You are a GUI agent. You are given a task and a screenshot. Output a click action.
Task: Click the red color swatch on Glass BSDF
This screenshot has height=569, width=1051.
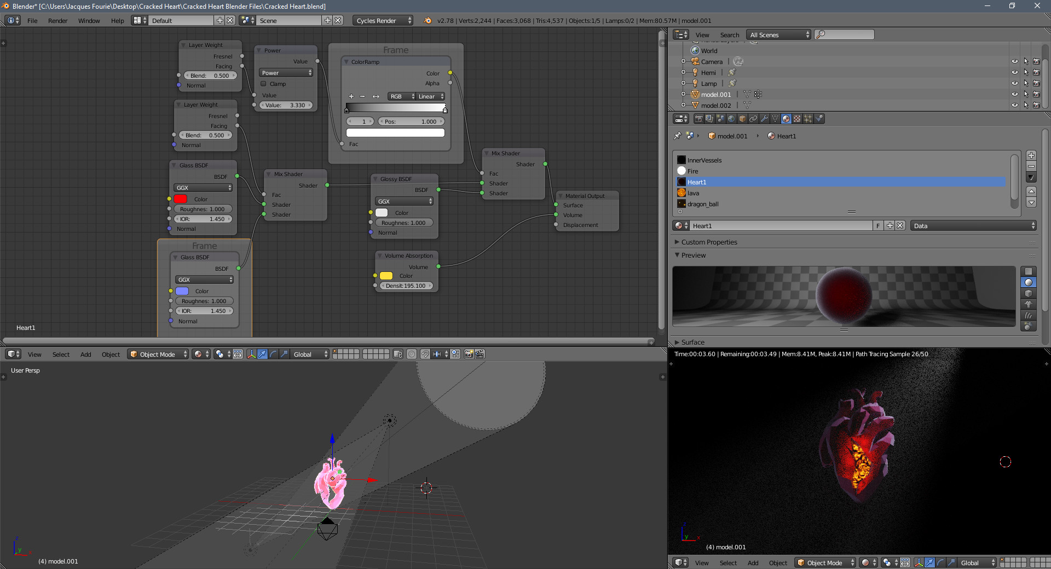tap(181, 199)
